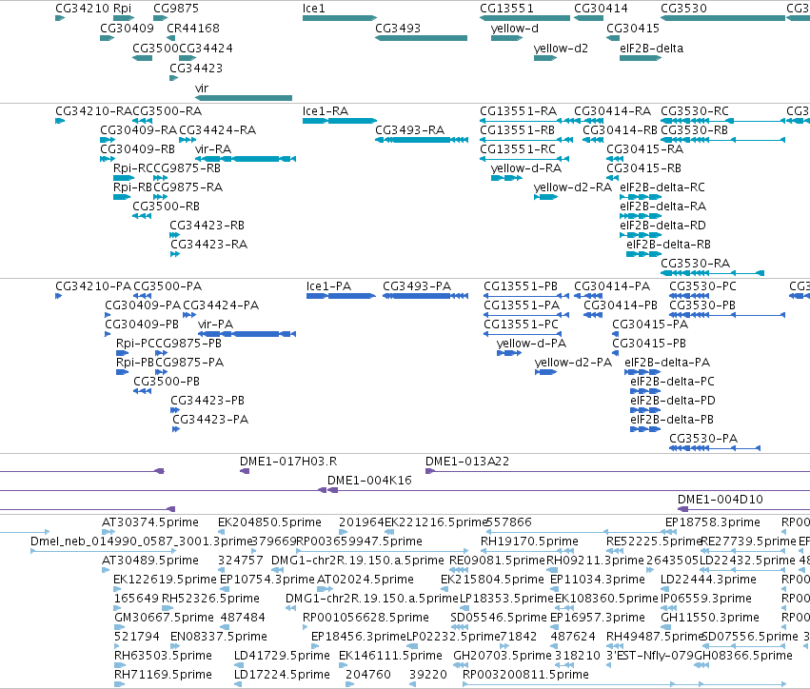This screenshot has height=689, width=810.
Task: Select the eIF2B-delta-PD protein label
Action: pyautogui.click(x=673, y=401)
